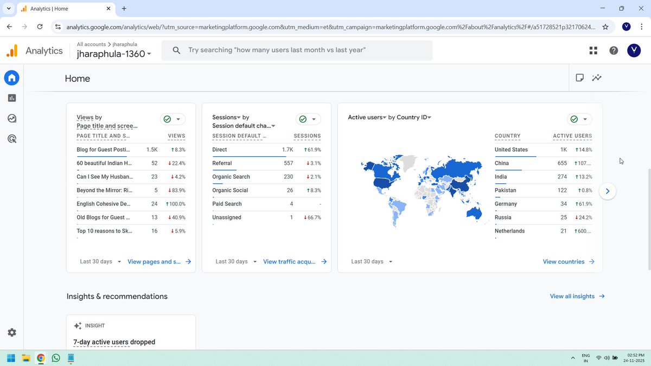Reload the page with browser refresh
The image size is (651, 366).
[x=40, y=27]
